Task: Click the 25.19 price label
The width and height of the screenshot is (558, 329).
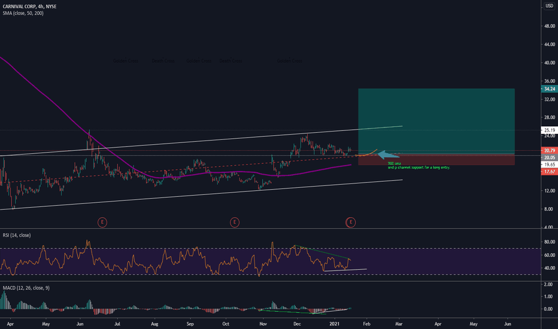Action: pyautogui.click(x=550, y=130)
